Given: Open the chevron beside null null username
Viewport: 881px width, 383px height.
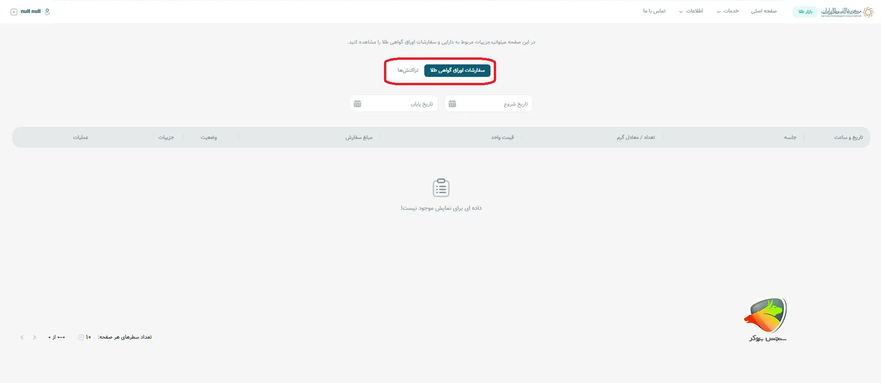Looking at the screenshot, I should (x=14, y=12).
